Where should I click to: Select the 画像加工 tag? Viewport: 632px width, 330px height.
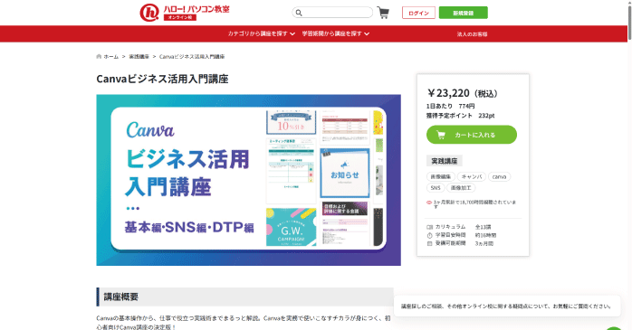(x=461, y=188)
